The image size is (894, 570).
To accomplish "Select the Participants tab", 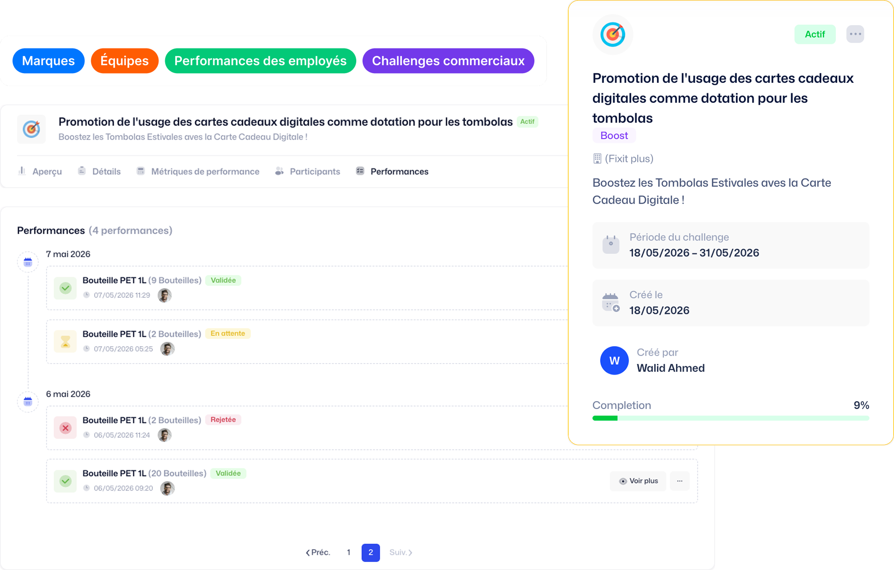I will click(307, 171).
